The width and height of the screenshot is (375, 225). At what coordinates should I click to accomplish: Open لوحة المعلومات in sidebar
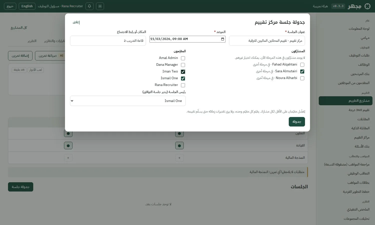(x=345, y=29)
